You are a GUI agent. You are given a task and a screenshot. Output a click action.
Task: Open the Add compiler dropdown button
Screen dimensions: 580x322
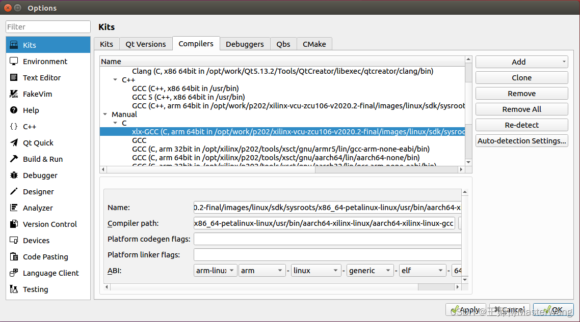[x=521, y=62]
